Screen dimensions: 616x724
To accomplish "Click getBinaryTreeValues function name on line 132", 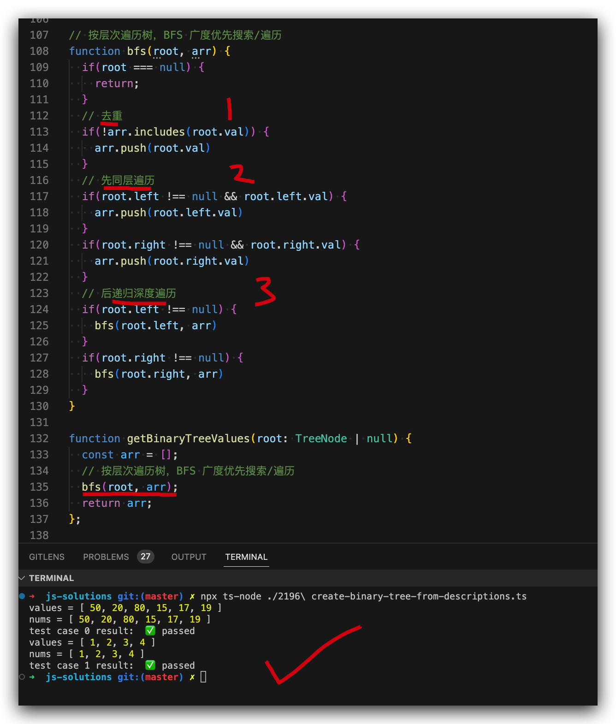I will pyautogui.click(x=188, y=439).
